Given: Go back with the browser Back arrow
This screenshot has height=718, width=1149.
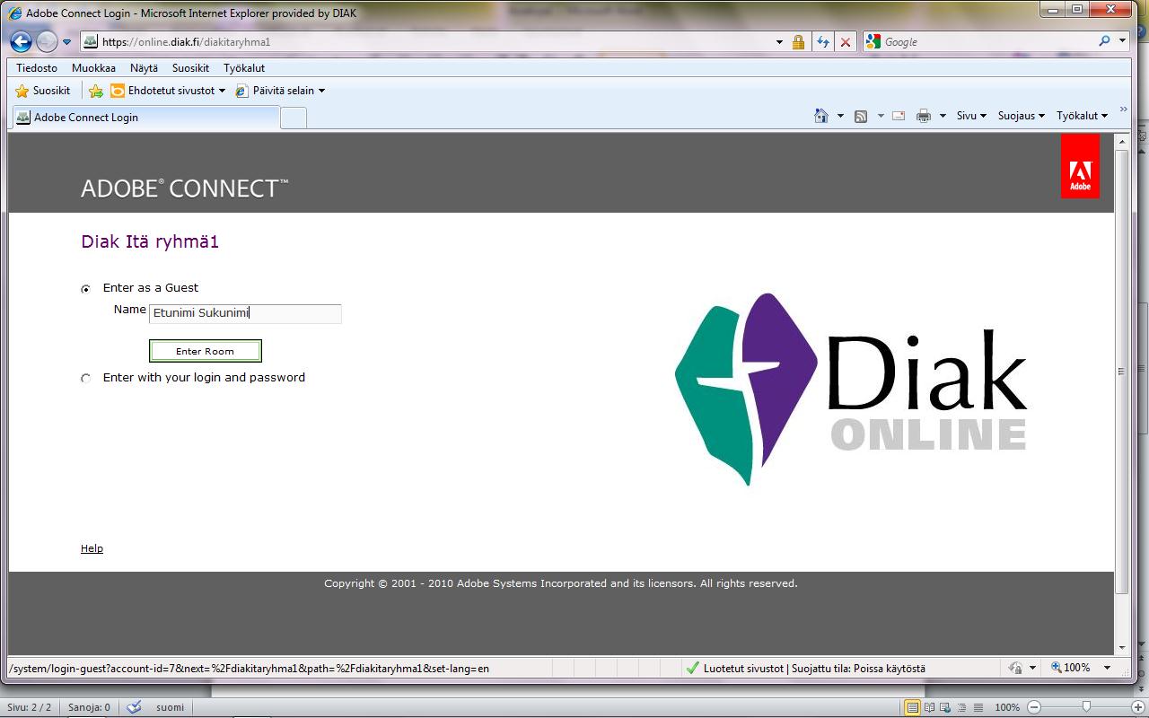Looking at the screenshot, I should click(x=21, y=42).
